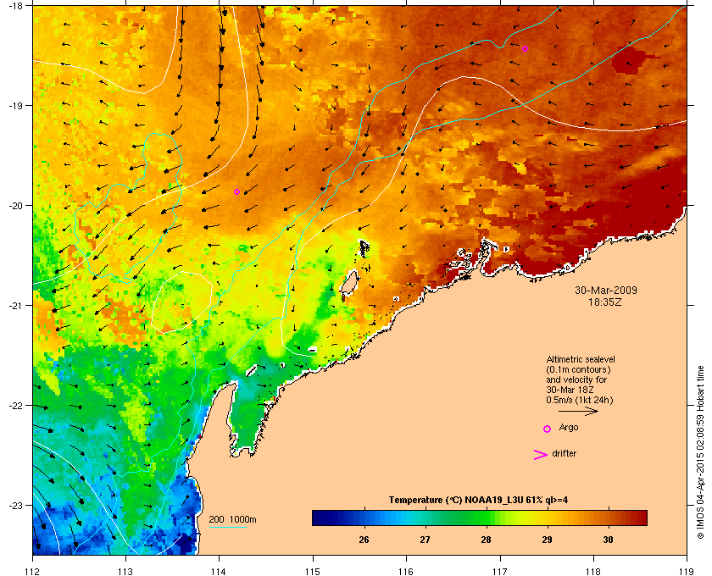Click the vertical IMOS copyright timestamp text
Viewport: 712px width, 576px height.
tap(700, 452)
